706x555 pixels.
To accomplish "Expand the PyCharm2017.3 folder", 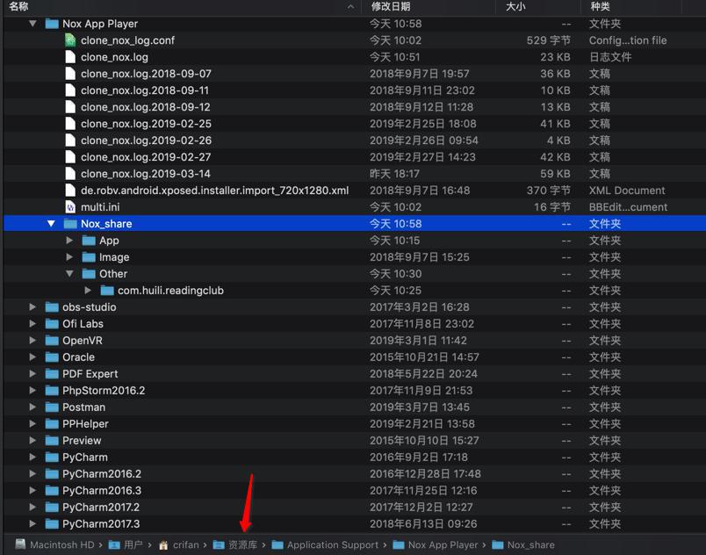I will (32, 523).
